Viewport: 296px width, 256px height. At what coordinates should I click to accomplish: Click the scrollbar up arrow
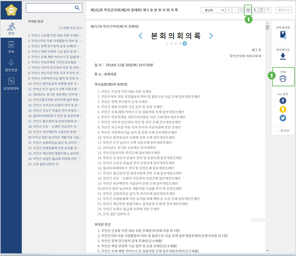pos(267,23)
